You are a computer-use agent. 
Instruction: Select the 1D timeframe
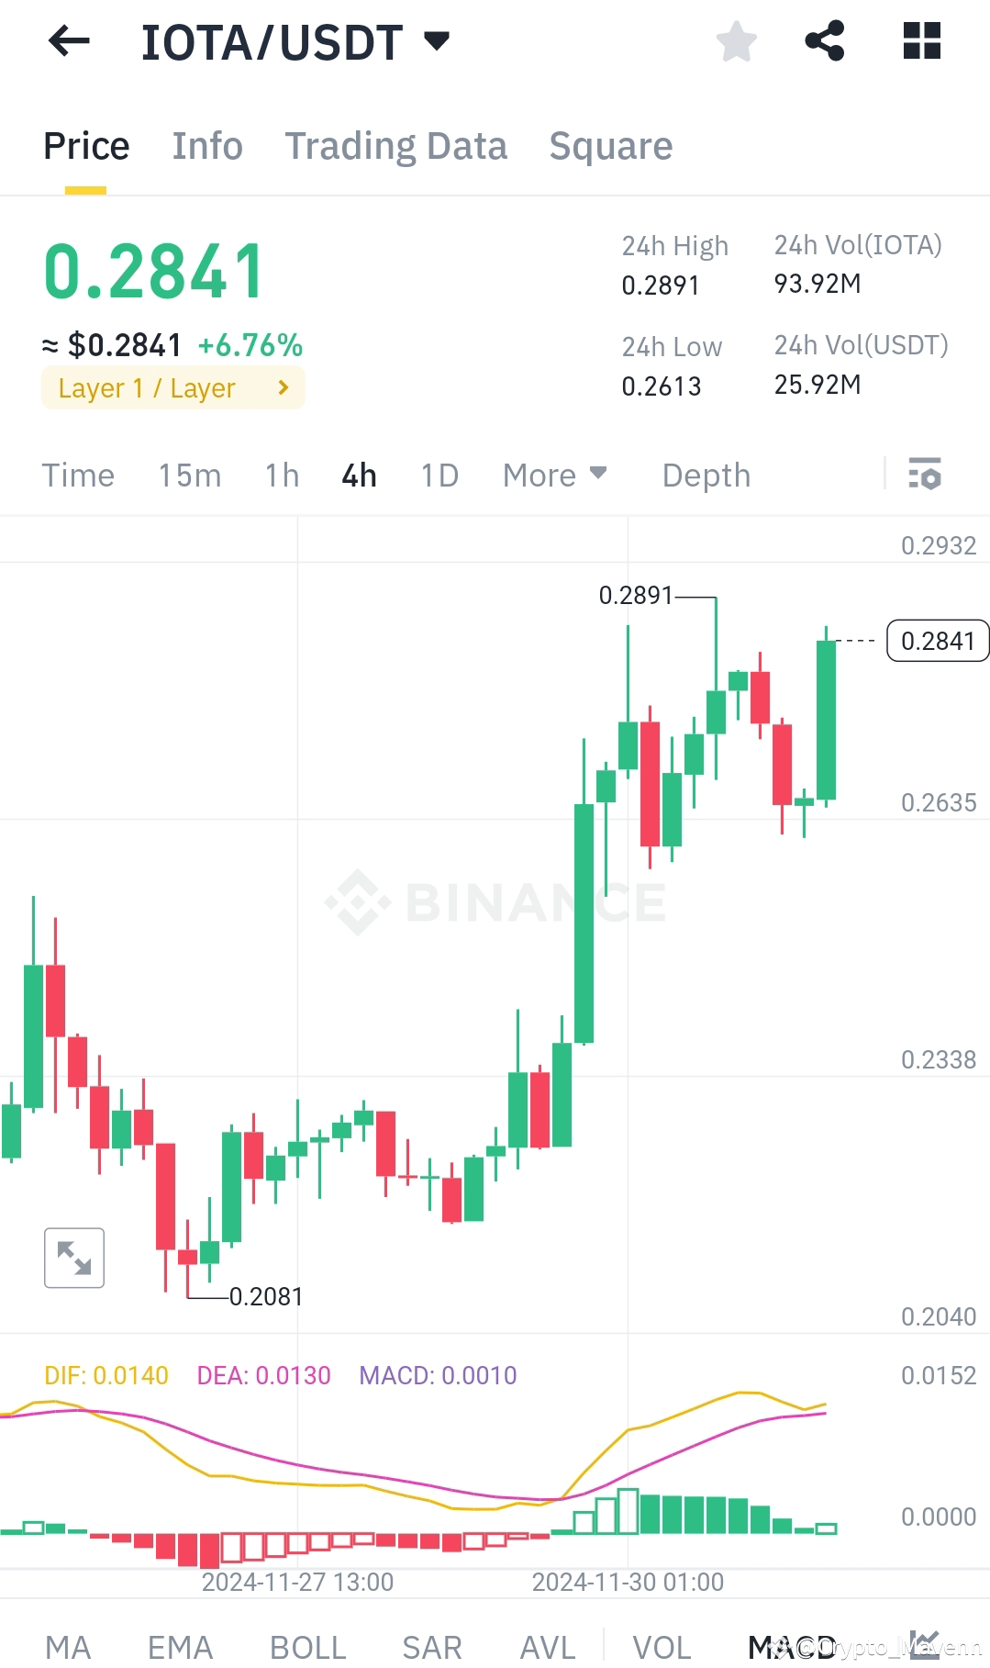pos(439,475)
